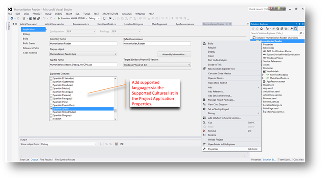Choose Manage NuGet Packages from context menu
Viewport: 321px width, 178px height.
pyautogui.click(x=221, y=100)
